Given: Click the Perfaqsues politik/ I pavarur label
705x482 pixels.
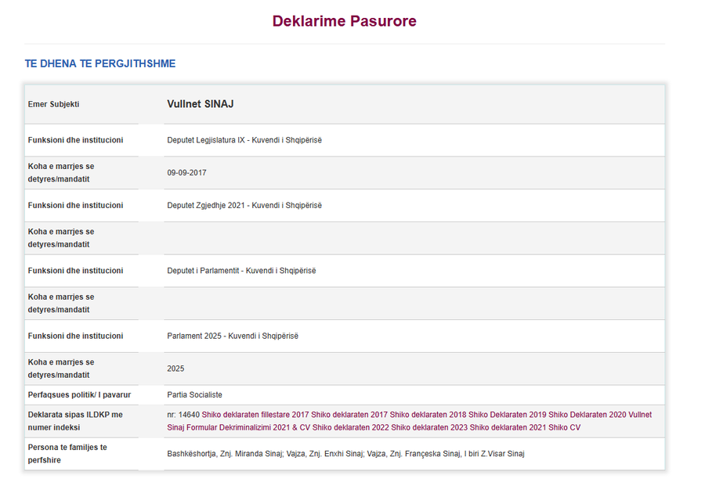Looking at the screenshot, I should coord(79,395).
